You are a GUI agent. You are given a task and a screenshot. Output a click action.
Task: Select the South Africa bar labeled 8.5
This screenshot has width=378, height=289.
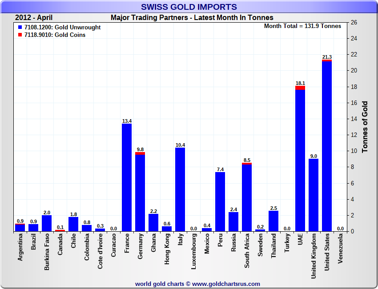point(247,198)
